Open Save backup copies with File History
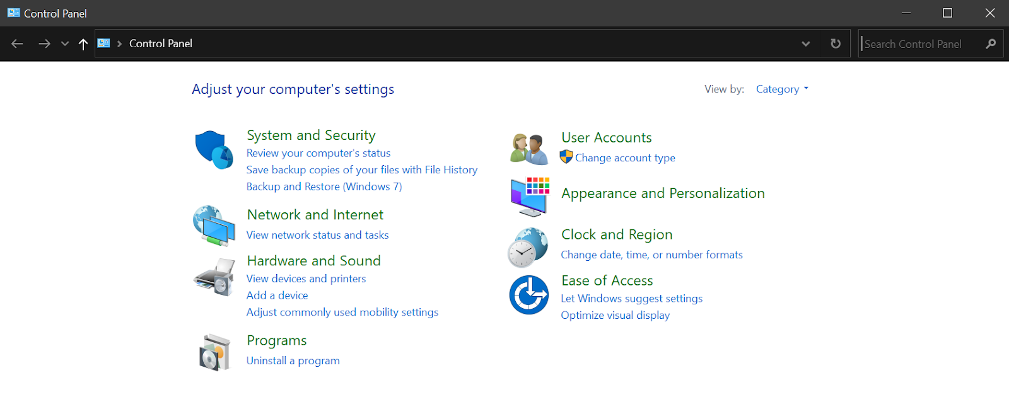The width and height of the screenshot is (1009, 402). (362, 169)
